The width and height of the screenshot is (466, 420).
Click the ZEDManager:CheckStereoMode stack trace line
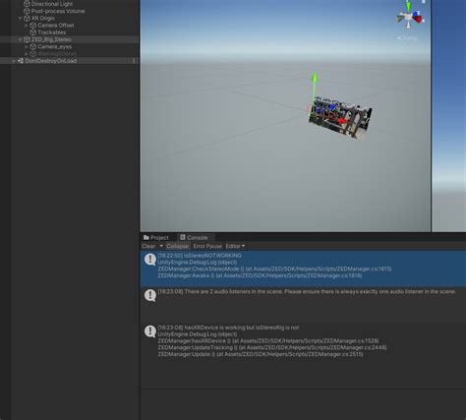(274, 269)
